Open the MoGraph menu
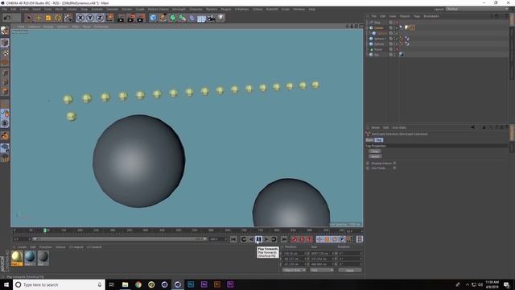515x290 pixels. (x=179, y=9)
